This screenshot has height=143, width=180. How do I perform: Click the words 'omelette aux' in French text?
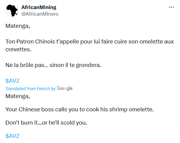pyautogui.click(x=157, y=42)
